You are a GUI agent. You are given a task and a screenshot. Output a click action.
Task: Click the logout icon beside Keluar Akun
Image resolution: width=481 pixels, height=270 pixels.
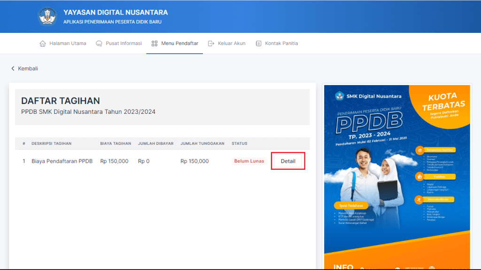(x=211, y=43)
